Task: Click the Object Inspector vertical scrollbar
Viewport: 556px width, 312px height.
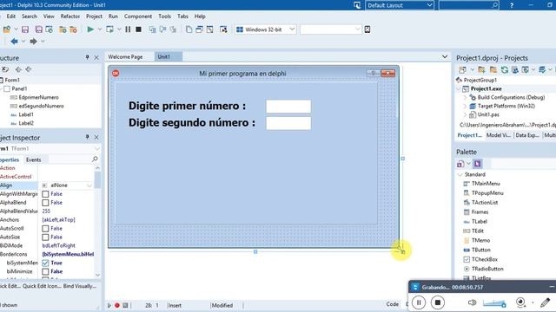Action: pos(97,222)
